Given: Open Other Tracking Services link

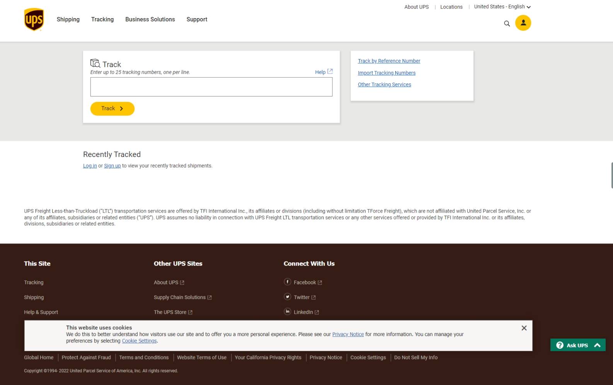Looking at the screenshot, I should [x=384, y=84].
